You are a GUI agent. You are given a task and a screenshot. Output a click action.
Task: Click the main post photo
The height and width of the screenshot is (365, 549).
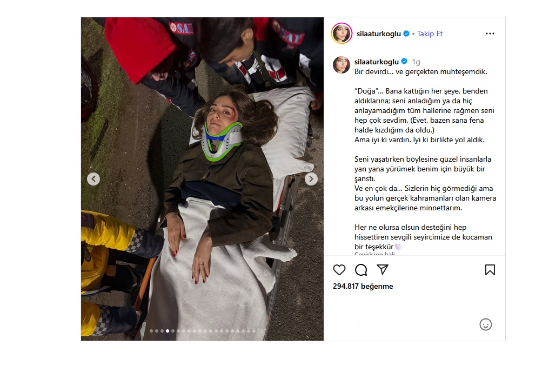tap(203, 179)
